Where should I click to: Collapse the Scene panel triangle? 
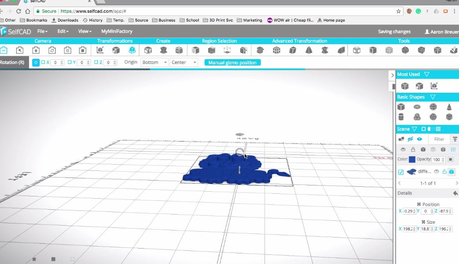click(414, 129)
